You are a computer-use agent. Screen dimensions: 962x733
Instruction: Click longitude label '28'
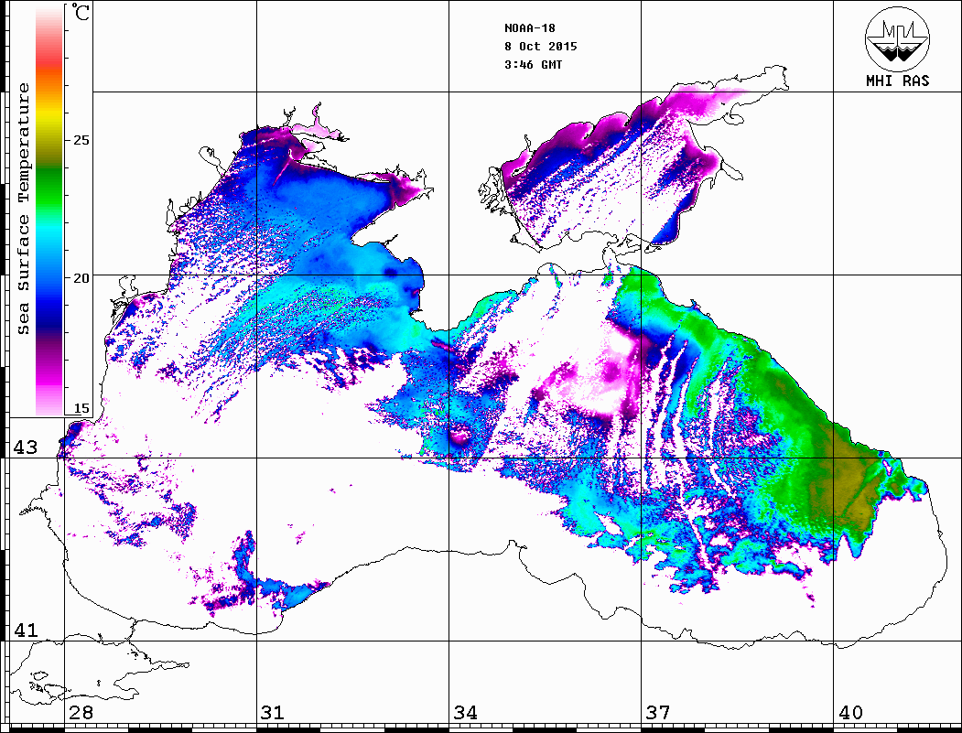[x=81, y=713]
